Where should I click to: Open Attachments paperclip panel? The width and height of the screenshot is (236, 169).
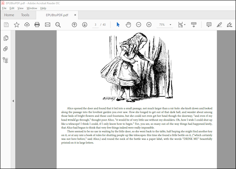point(6,49)
